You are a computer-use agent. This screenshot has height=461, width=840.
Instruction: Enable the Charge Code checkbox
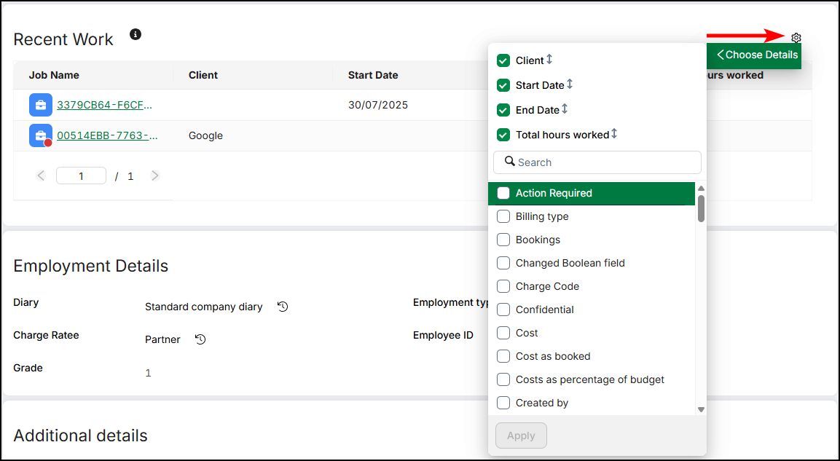503,286
